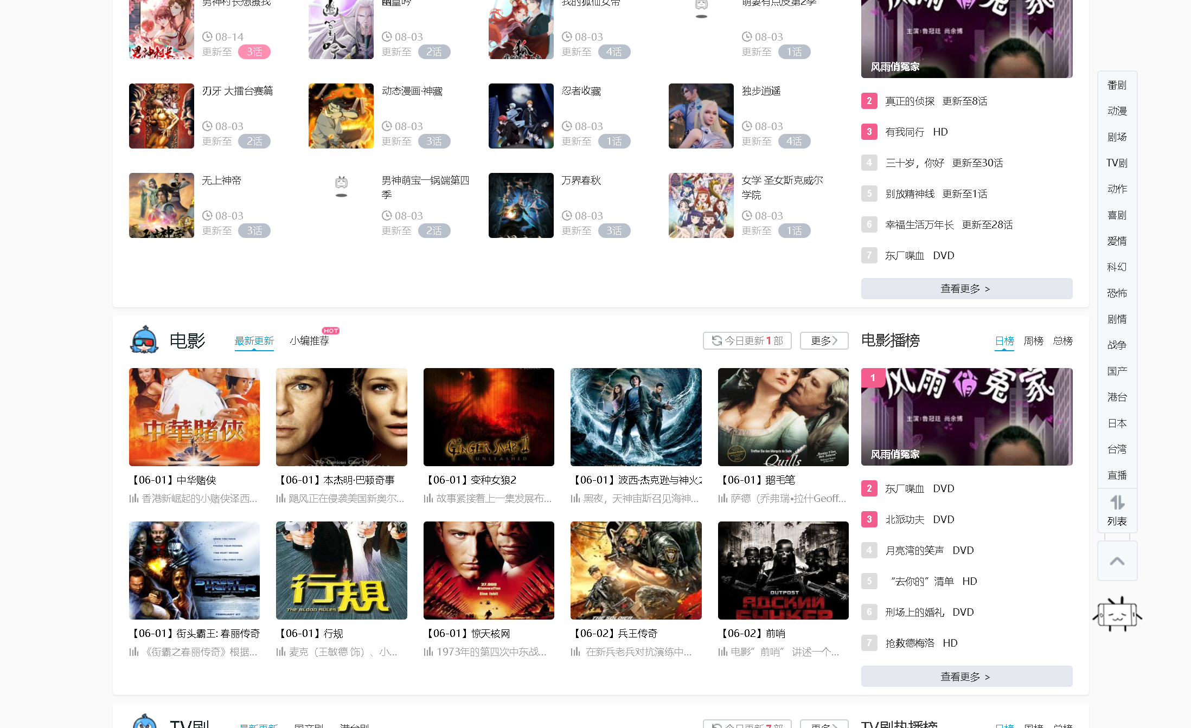Switch to 周榜 ranking tab
The width and height of the screenshot is (1191, 728).
tap(1033, 340)
